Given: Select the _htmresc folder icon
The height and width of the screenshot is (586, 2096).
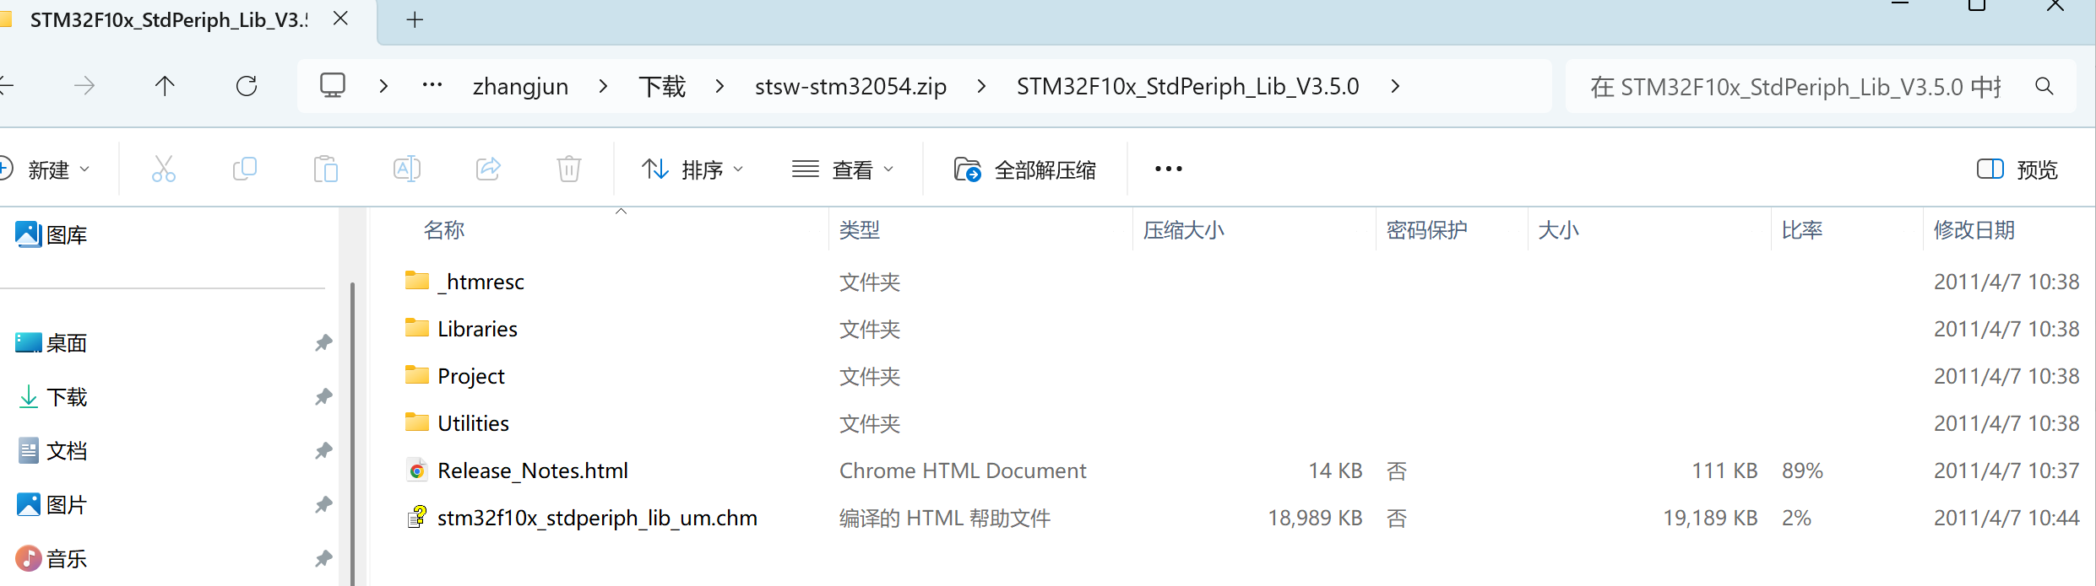Looking at the screenshot, I should pyautogui.click(x=417, y=281).
